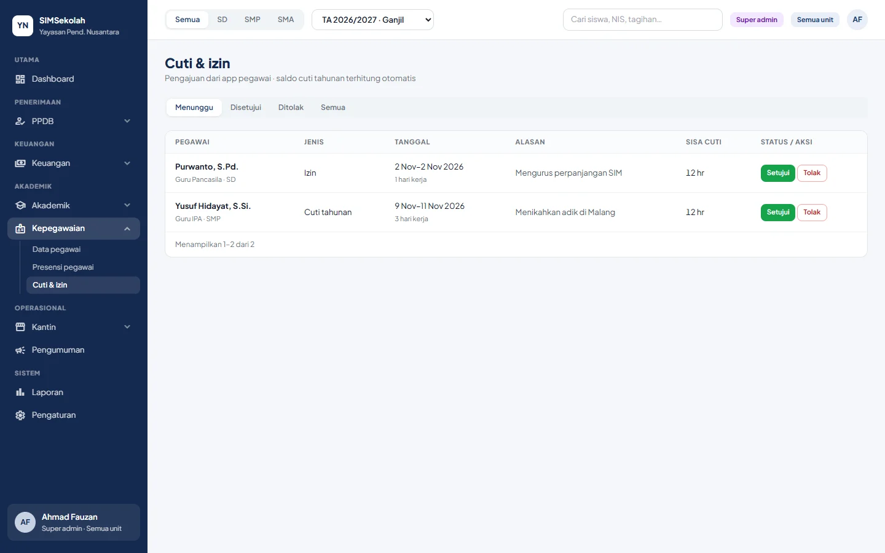This screenshot has height=553, width=885.
Task: Expand the Akademik menu chevron
Action: 127,206
